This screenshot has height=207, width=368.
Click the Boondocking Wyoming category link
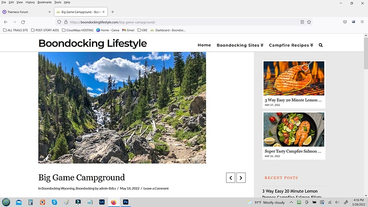[x=58, y=188]
